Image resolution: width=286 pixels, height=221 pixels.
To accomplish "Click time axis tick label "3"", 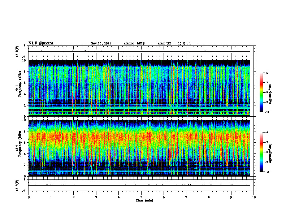I will pos(96,197).
